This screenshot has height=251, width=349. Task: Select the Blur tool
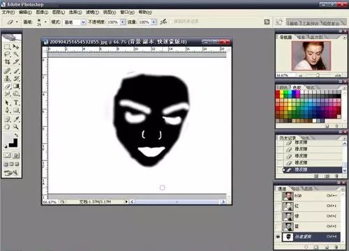(x=7, y=93)
